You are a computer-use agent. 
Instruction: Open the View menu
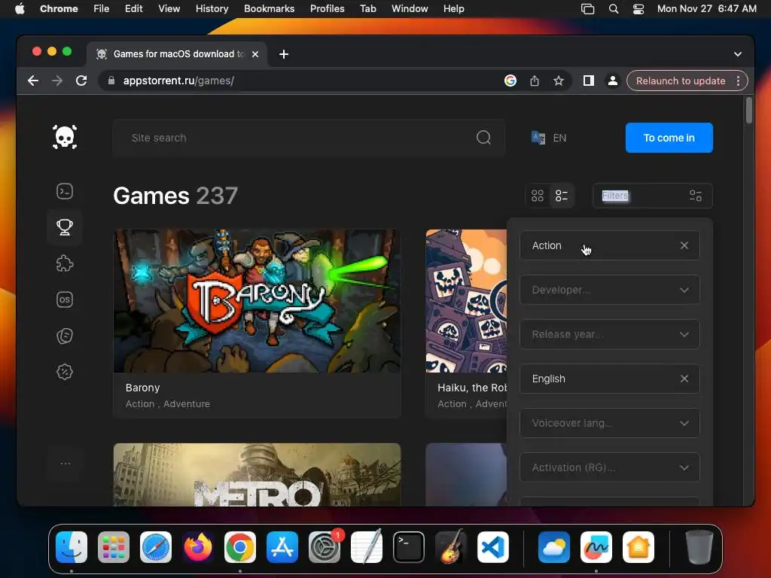coord(169,9)
